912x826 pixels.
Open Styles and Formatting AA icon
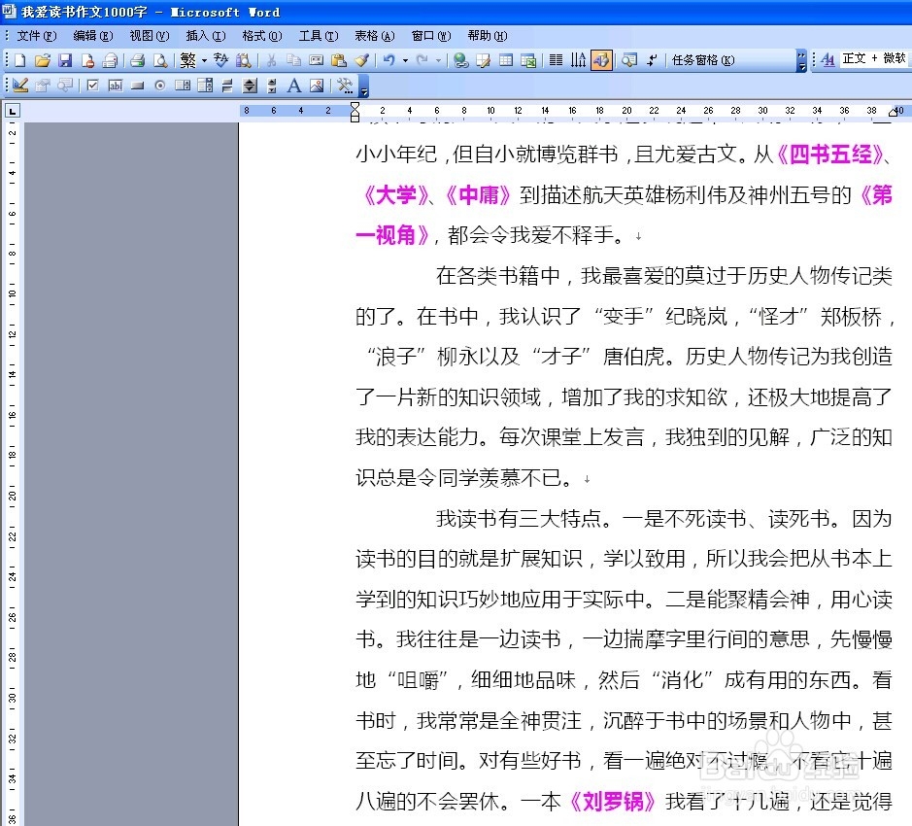point(828,59)
